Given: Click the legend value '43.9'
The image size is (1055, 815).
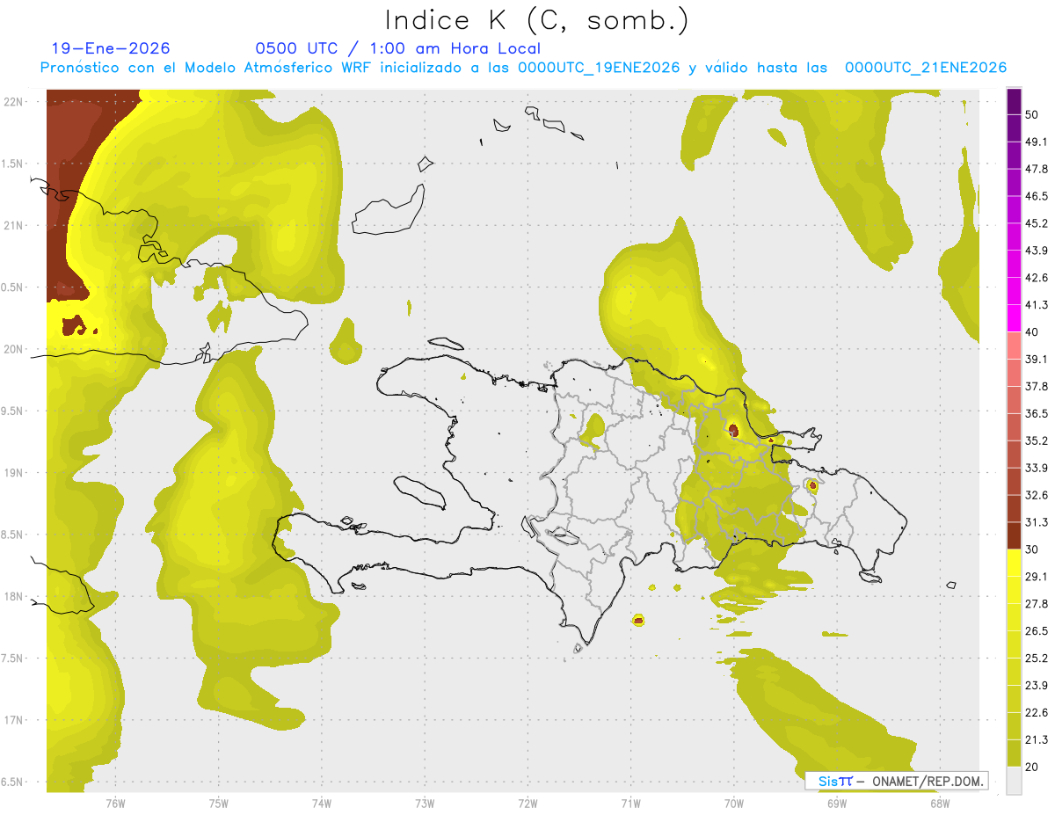Looking at the screenshot, I should tap(1037, 251).
